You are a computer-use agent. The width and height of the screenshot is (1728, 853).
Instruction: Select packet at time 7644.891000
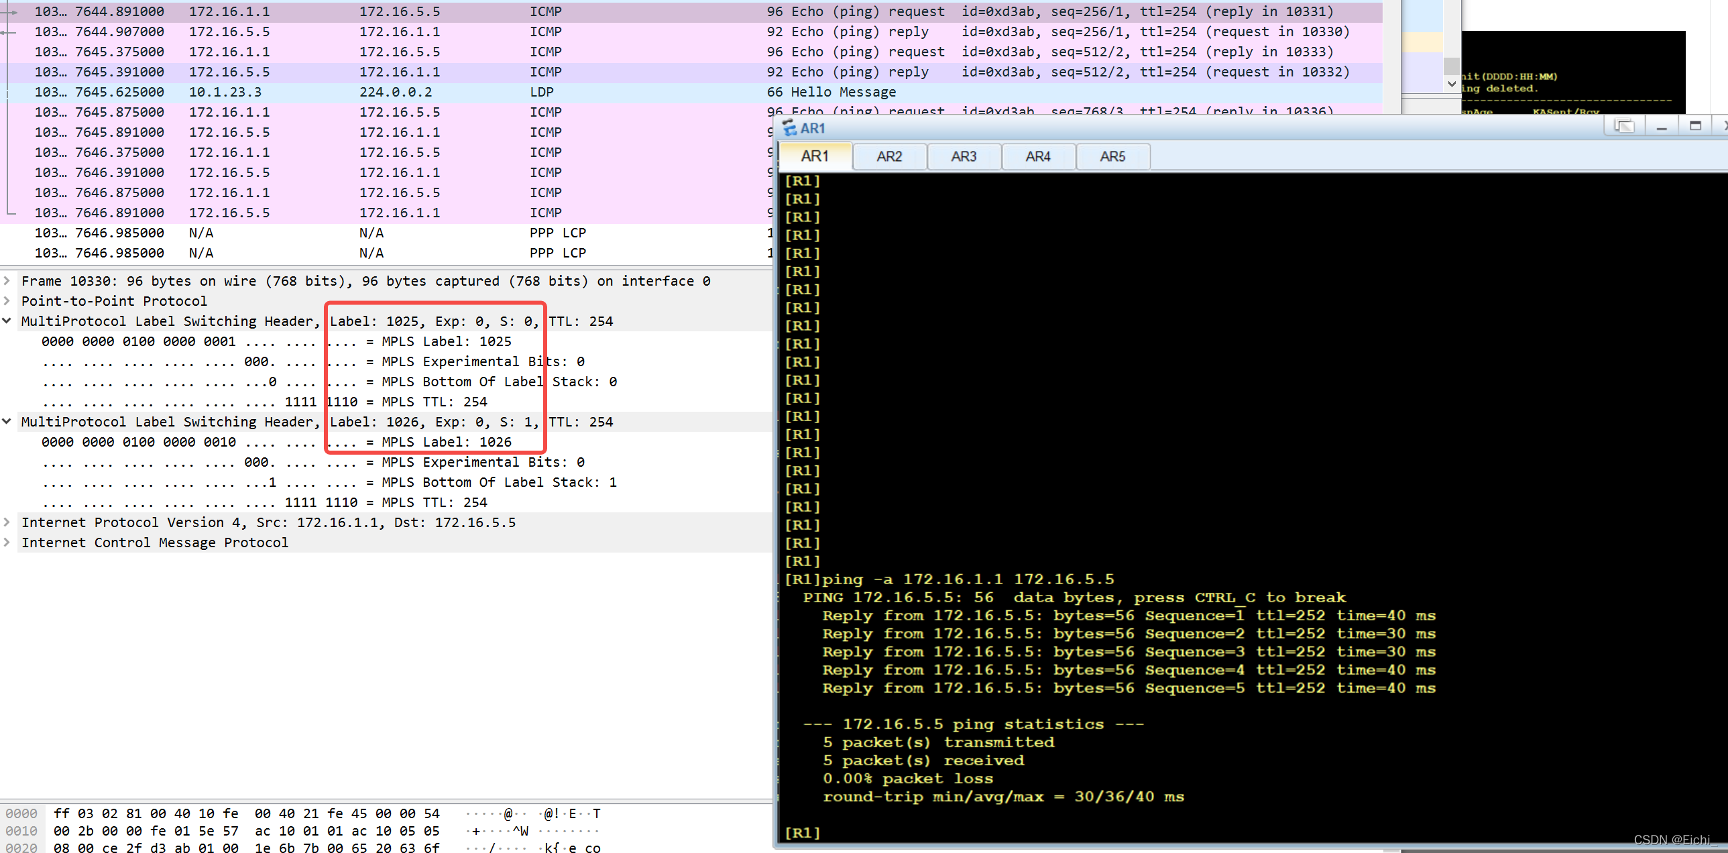tap(691, 11)
